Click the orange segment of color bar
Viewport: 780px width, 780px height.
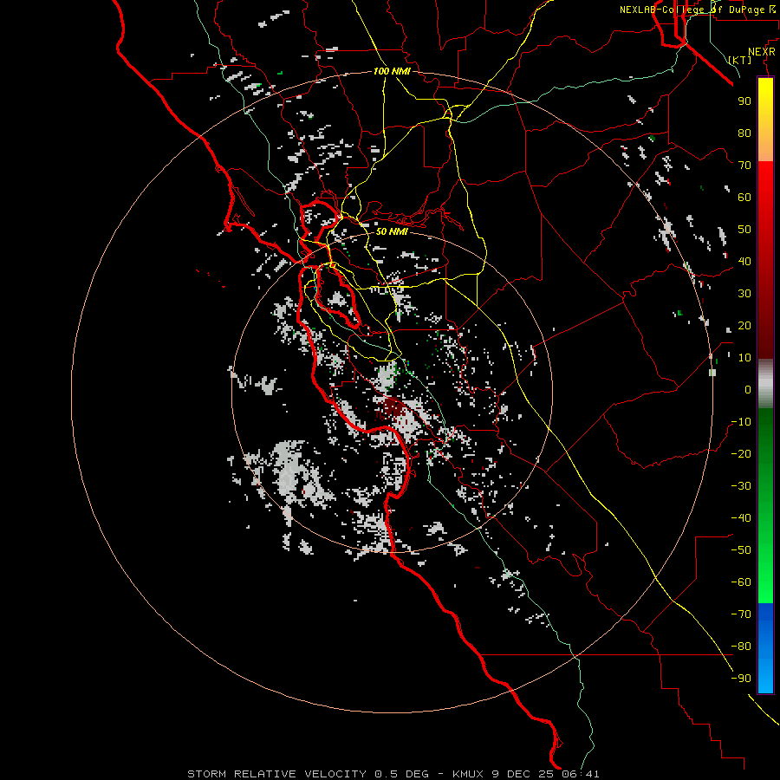[765, 146]
